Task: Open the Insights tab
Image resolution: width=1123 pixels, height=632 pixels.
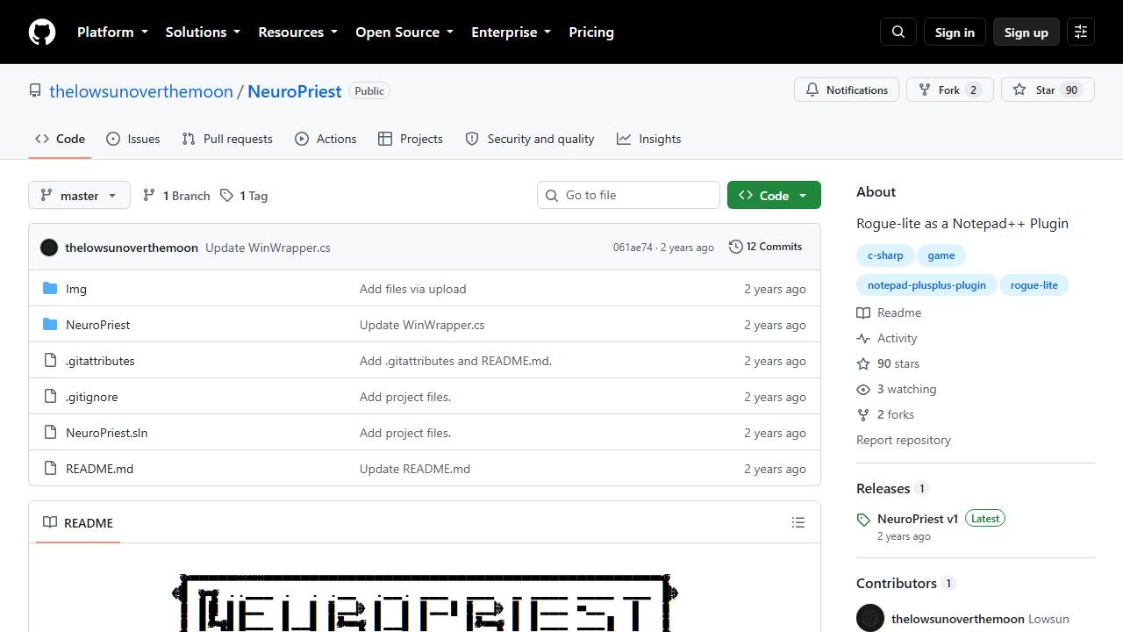Action: coord(649,139)
